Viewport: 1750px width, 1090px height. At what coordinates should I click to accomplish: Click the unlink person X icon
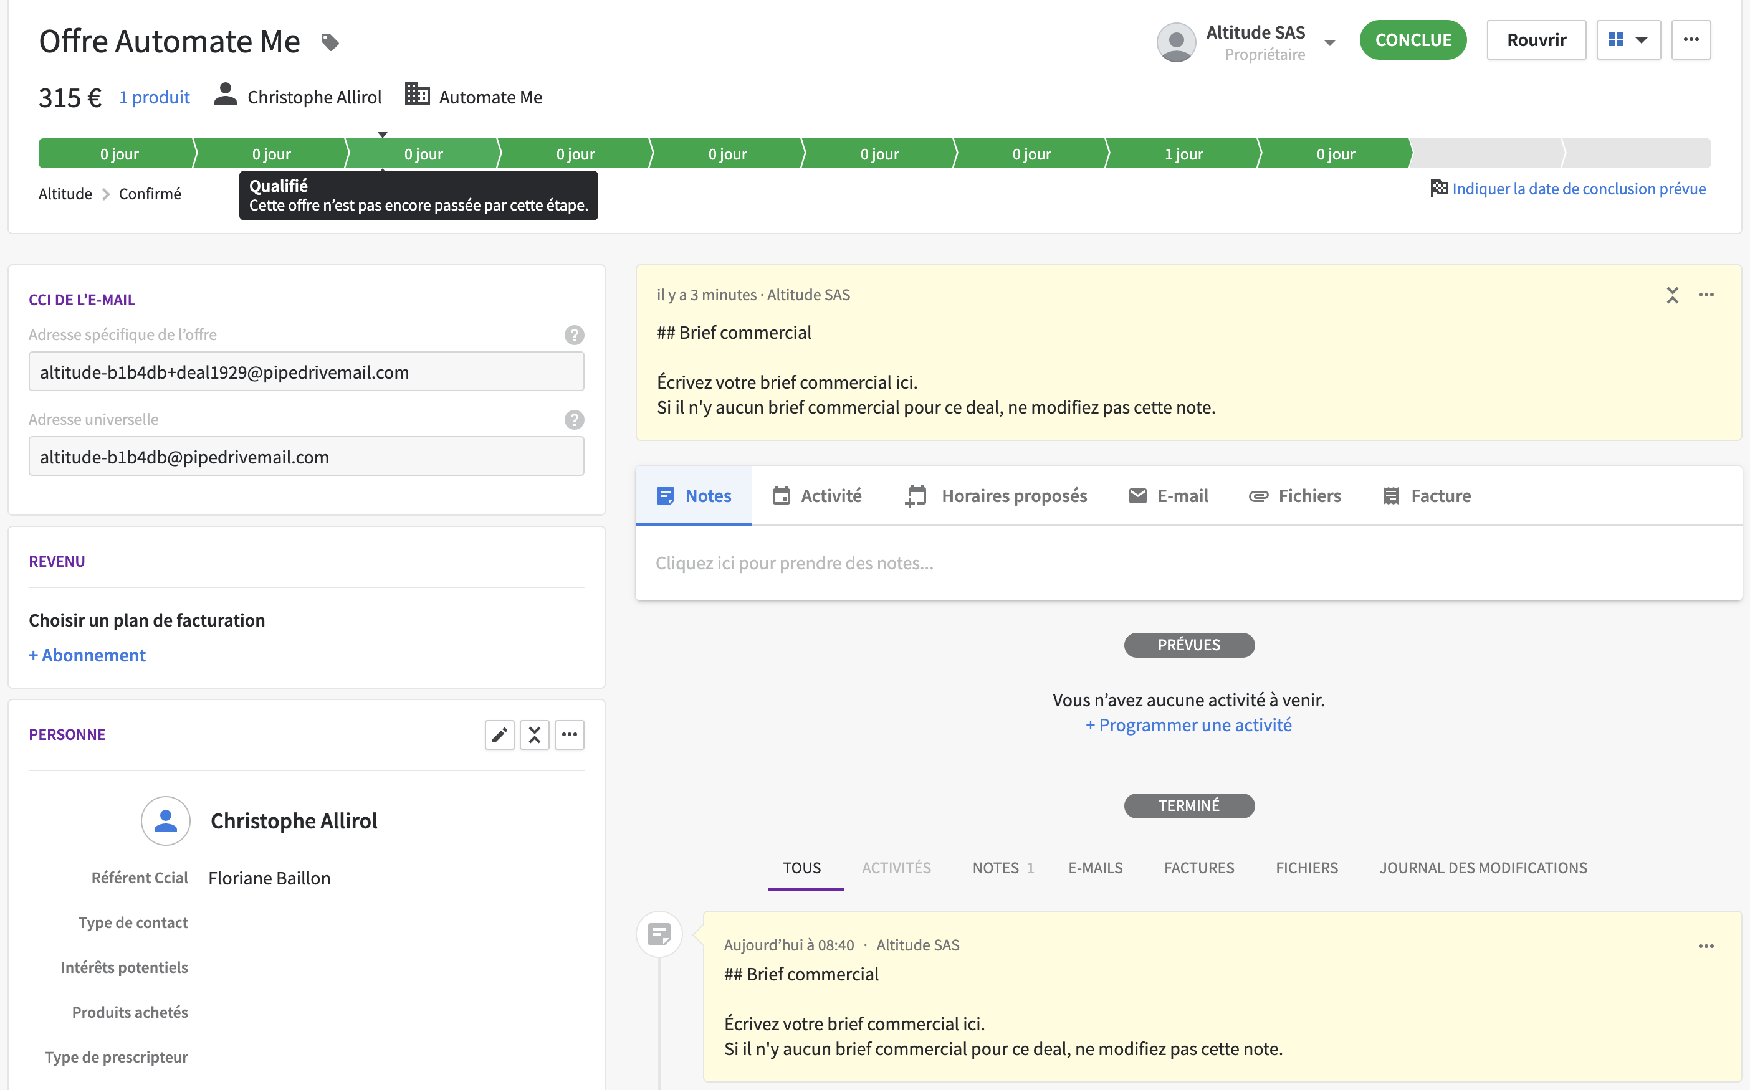pos(535,734)
